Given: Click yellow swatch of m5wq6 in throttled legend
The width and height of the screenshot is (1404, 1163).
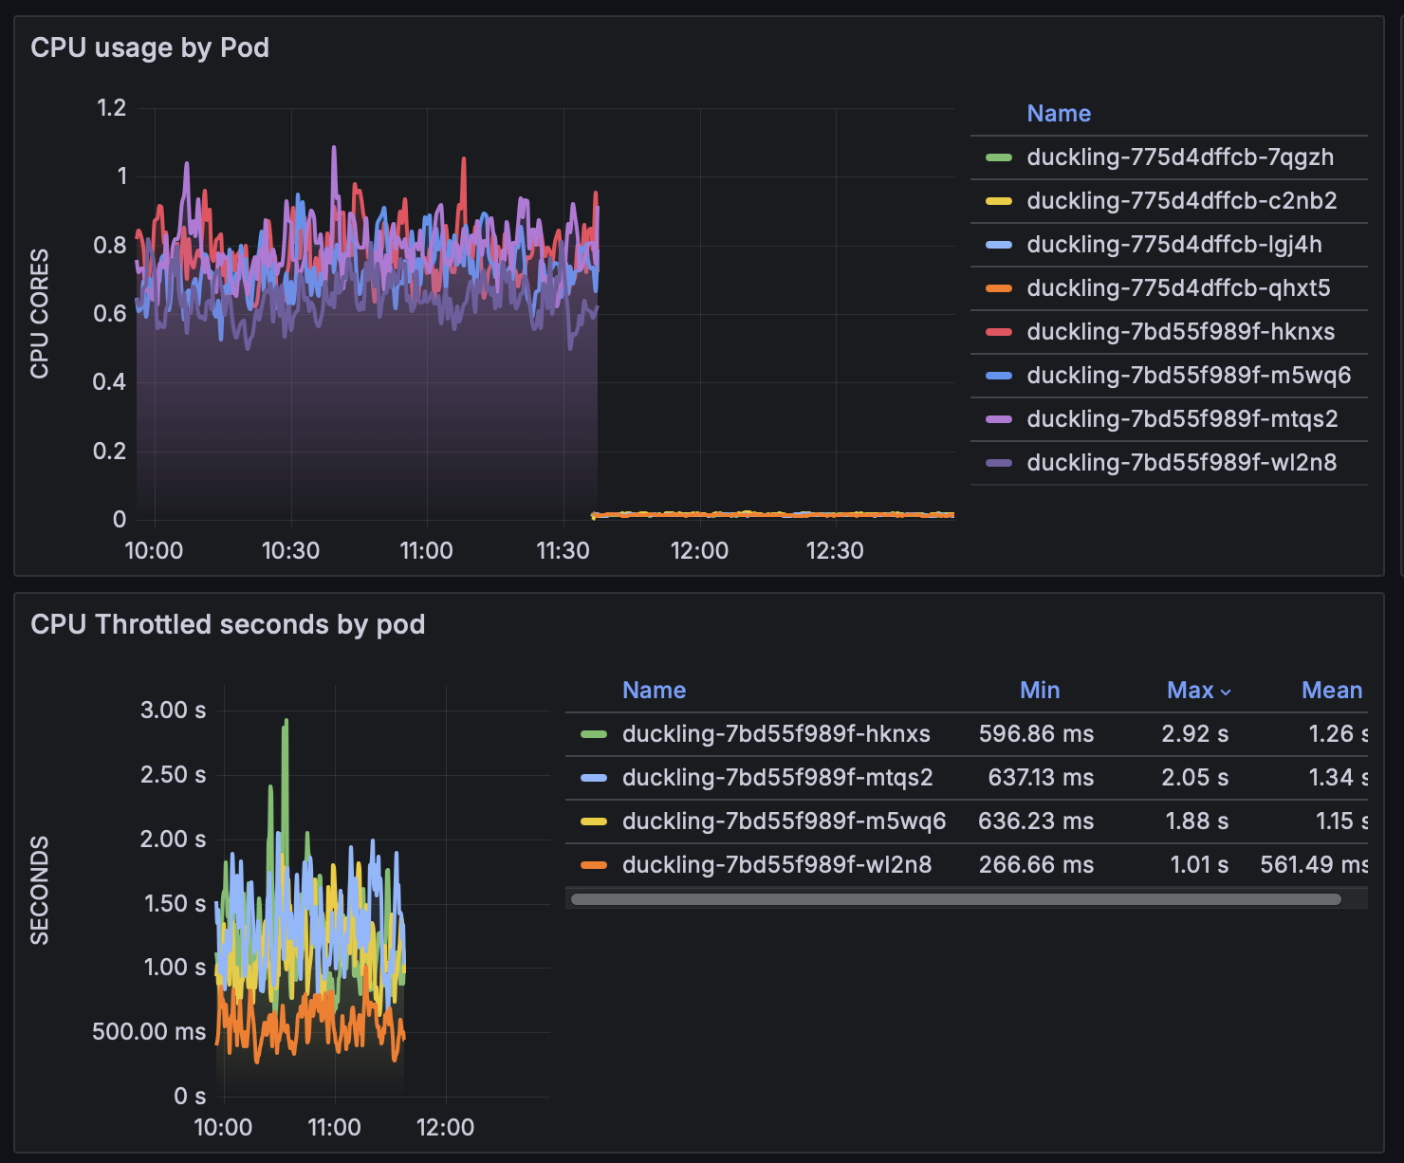Looking at the screenshot, I should click(x=594, y=821).
